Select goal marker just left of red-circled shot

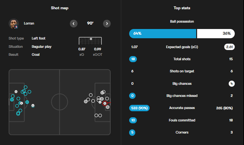tap(100, 102)
